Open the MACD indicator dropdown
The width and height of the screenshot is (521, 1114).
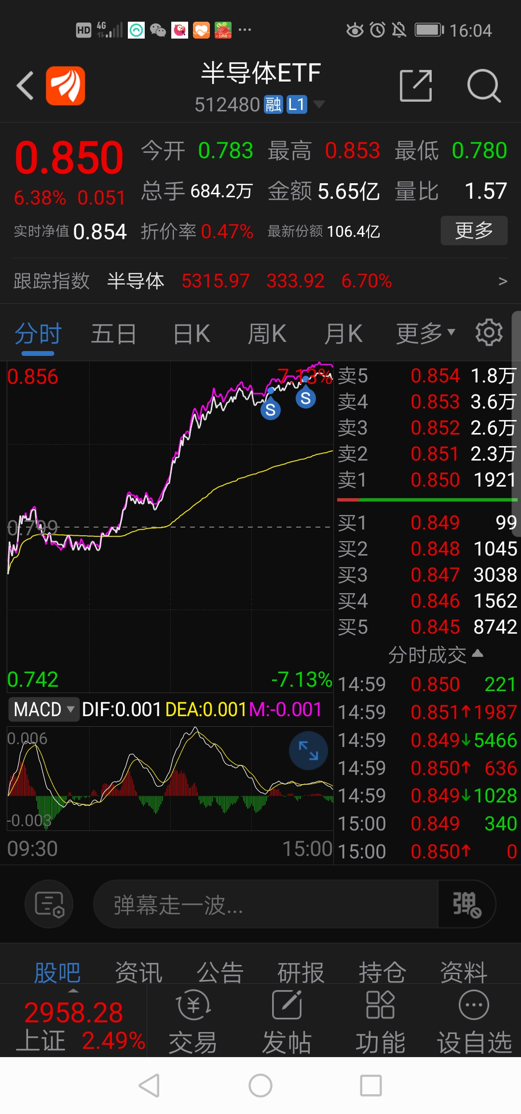pyautogui.click(x=44, y=709)
